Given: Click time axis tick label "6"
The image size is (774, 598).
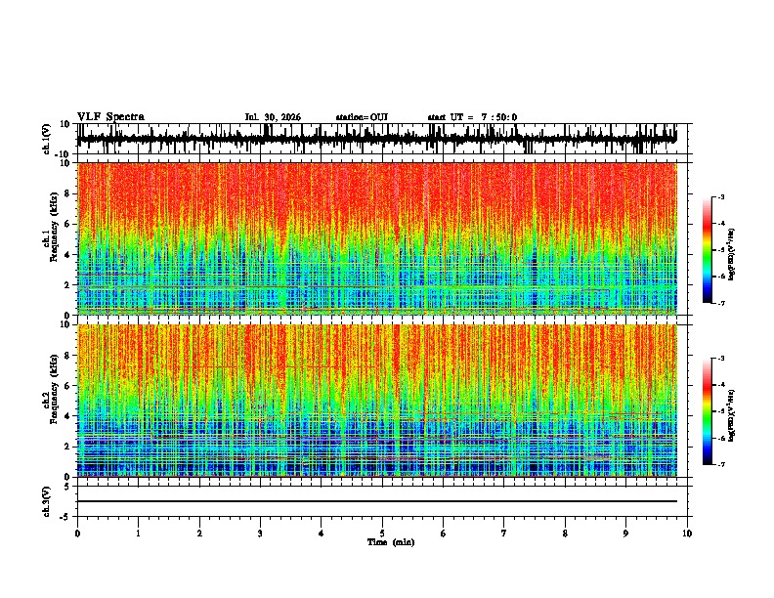Looking at the screenshot, I should click(x=444, y=534).
